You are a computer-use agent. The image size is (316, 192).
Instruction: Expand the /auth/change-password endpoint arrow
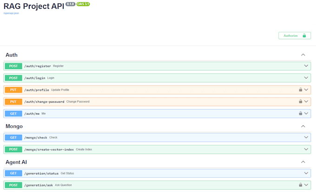(306, 101)
